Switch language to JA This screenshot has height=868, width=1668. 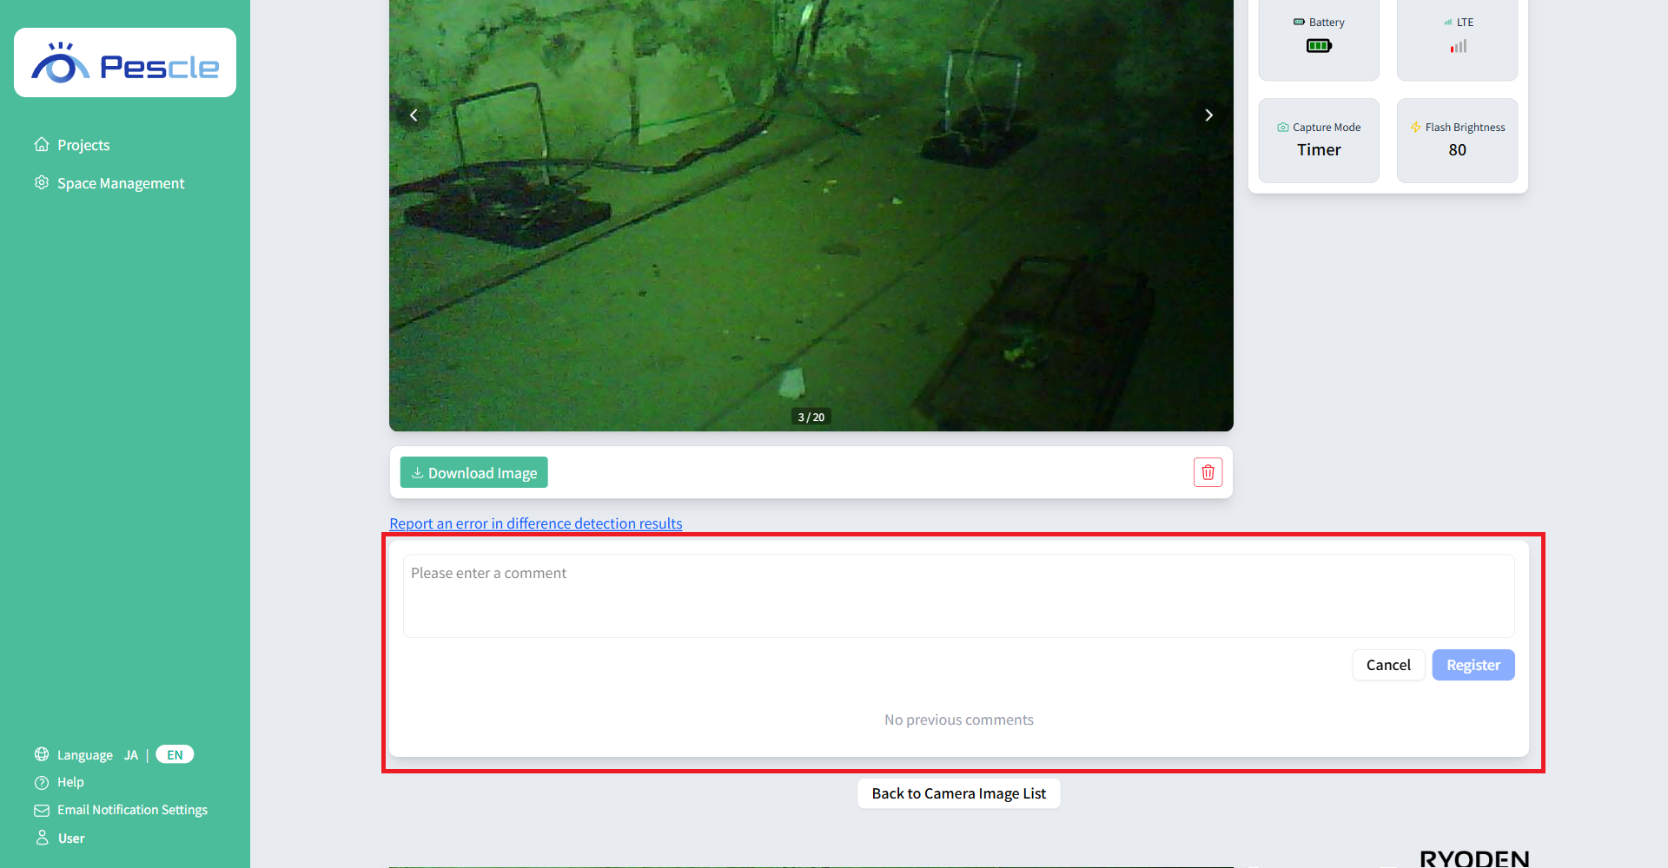(131, 755)
